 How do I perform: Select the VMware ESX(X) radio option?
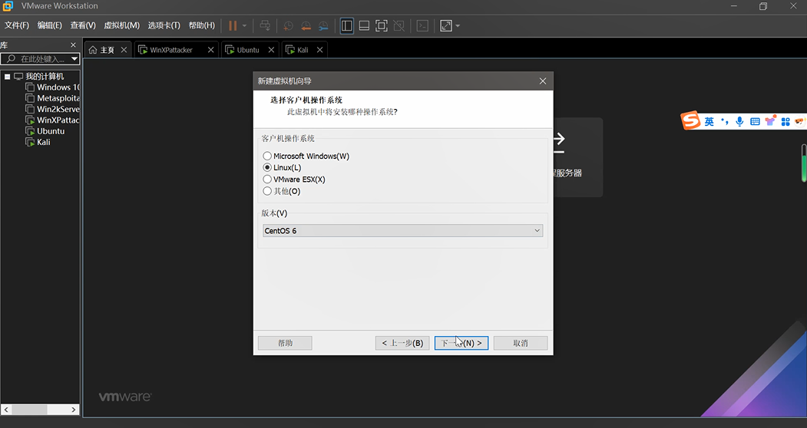[x=267, y=179]
